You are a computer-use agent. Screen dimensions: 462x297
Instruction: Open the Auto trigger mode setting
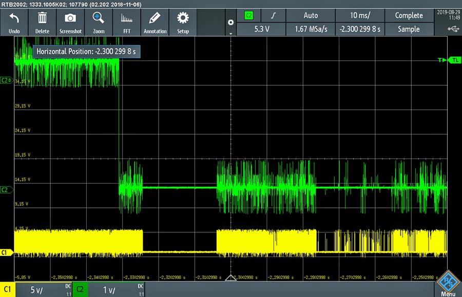point(311,15)
